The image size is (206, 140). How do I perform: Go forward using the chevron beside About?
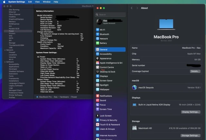click(x=137, y=8)
